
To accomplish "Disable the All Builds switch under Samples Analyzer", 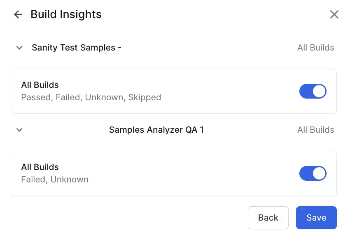I will pos(313,173).
